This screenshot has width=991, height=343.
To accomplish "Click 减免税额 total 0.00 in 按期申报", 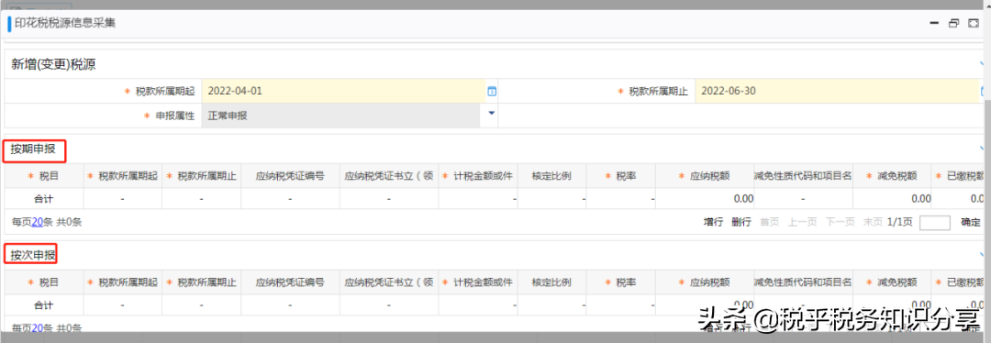I will 921,199.
